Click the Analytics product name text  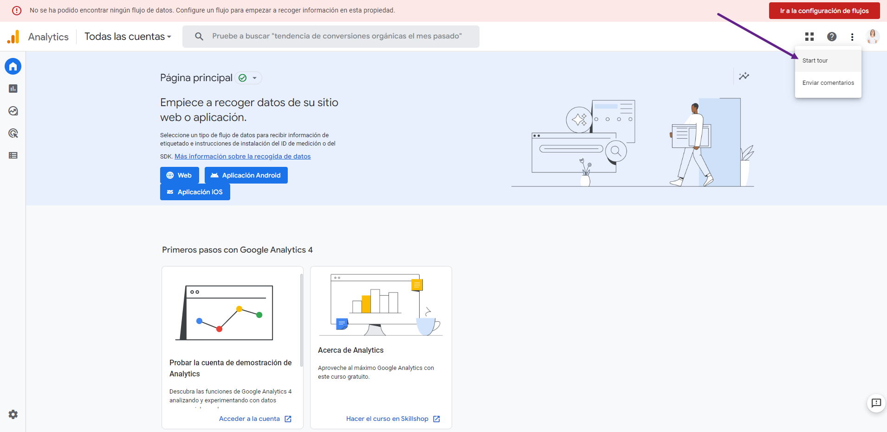[48, 37]
